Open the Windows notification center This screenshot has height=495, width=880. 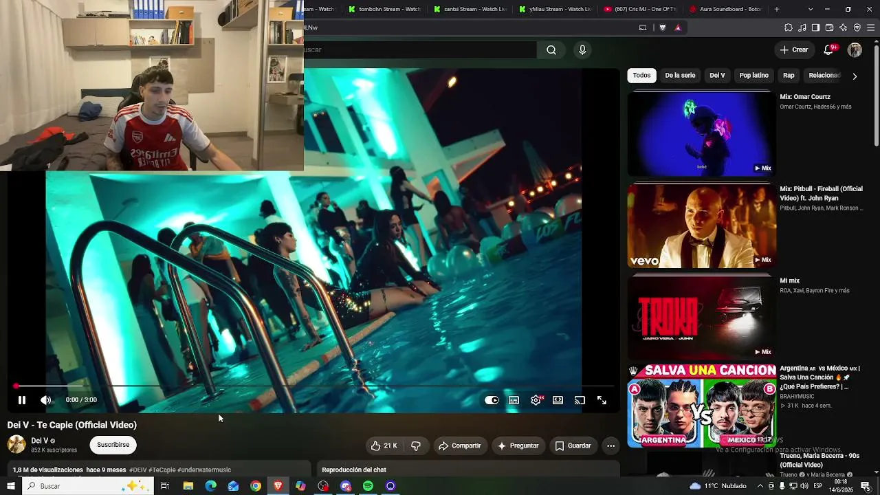[x=866, y=486]
